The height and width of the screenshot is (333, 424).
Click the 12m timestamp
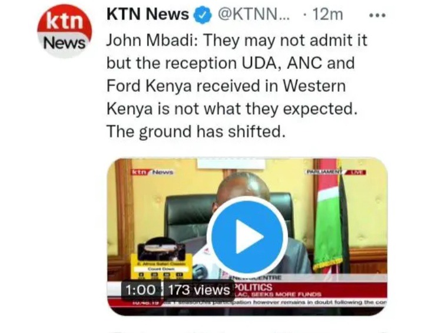327,14
